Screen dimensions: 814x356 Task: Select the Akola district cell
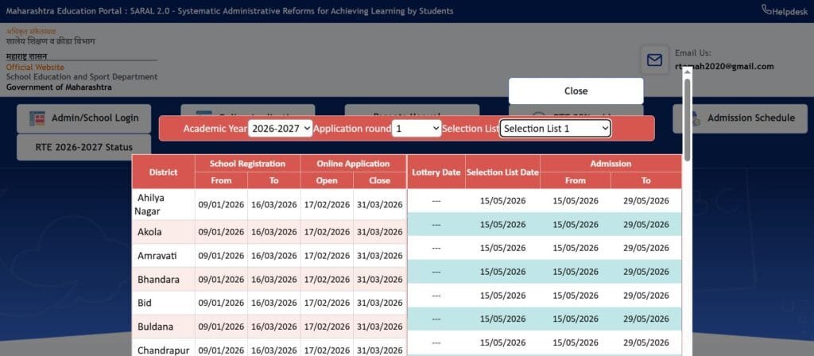click(x=164, y=232)
